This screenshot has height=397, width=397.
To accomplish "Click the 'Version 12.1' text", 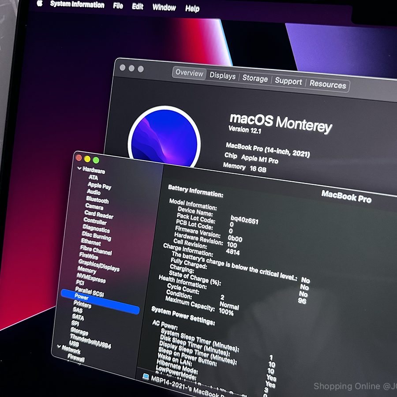I will tap(244, 130).
